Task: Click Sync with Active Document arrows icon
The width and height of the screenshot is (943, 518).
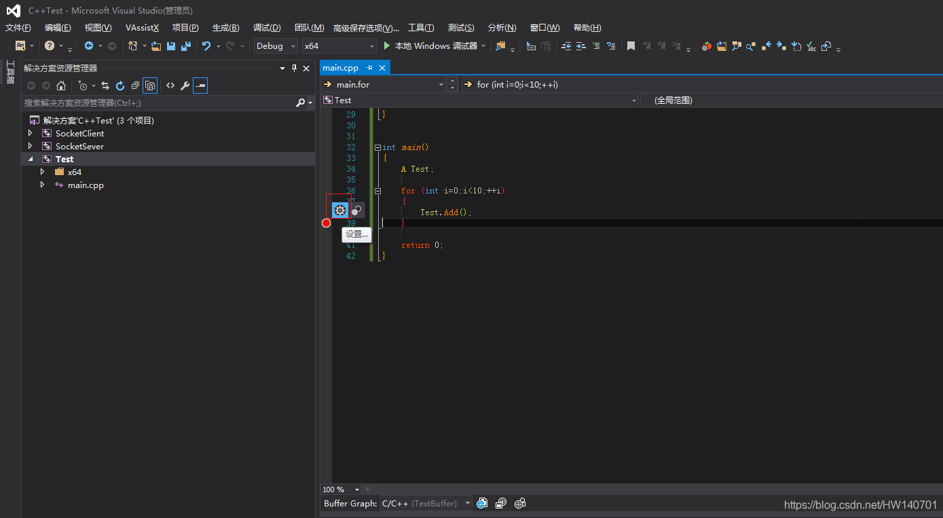Action: (x=105, y=86)
